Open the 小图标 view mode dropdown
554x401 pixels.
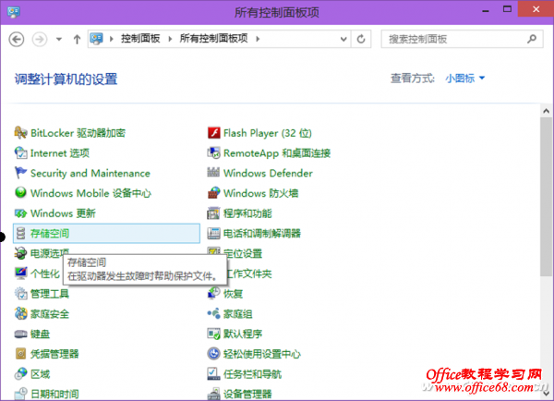[465, 79]
